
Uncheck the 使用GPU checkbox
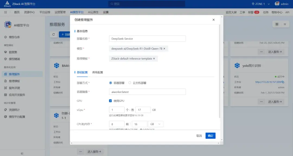110,100
